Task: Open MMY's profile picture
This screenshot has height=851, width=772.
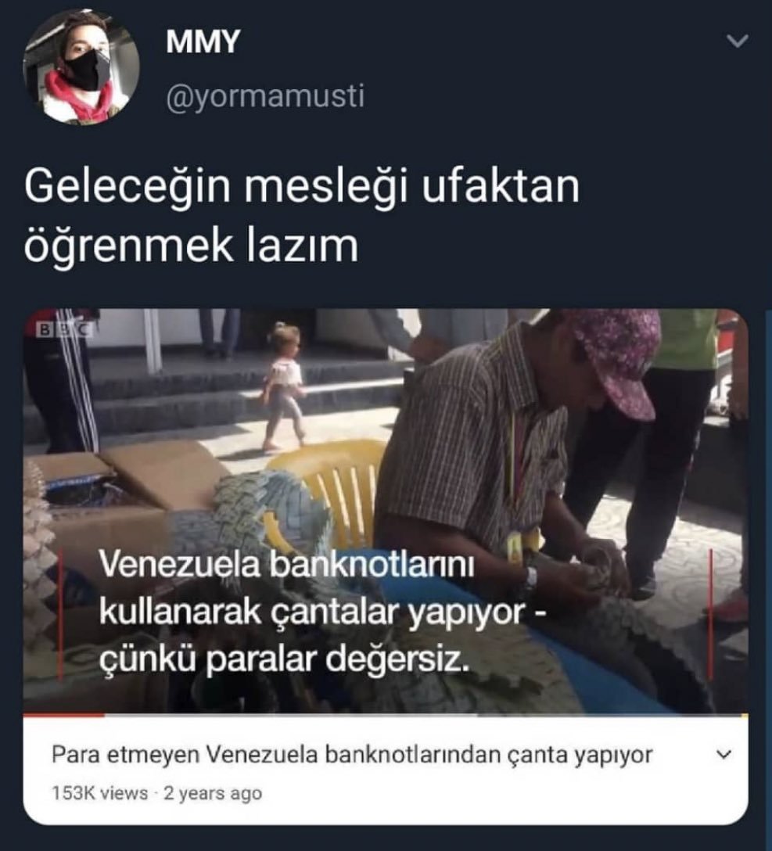Action: 81,66
